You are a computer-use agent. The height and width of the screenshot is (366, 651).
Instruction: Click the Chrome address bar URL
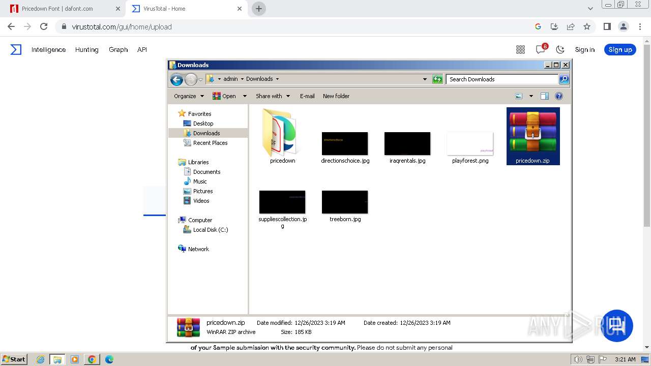click(122, 27)
